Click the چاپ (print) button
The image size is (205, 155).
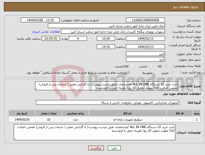(x=114, y=148)
